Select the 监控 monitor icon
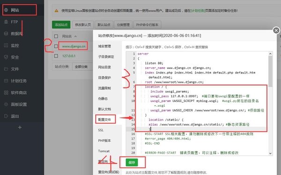The height and width of the screenshot is (175, 281). (x=6, y=45)
